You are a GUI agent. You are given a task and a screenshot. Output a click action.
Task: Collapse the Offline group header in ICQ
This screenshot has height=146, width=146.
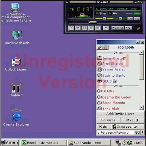coord(118,86)
